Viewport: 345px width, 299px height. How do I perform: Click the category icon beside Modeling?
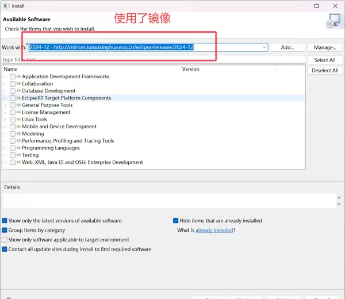click(18, 134)
